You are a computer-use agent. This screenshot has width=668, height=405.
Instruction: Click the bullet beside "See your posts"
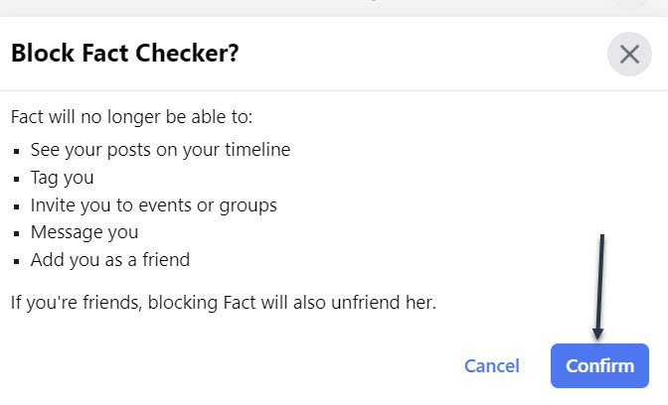click(x=17, y=151)
